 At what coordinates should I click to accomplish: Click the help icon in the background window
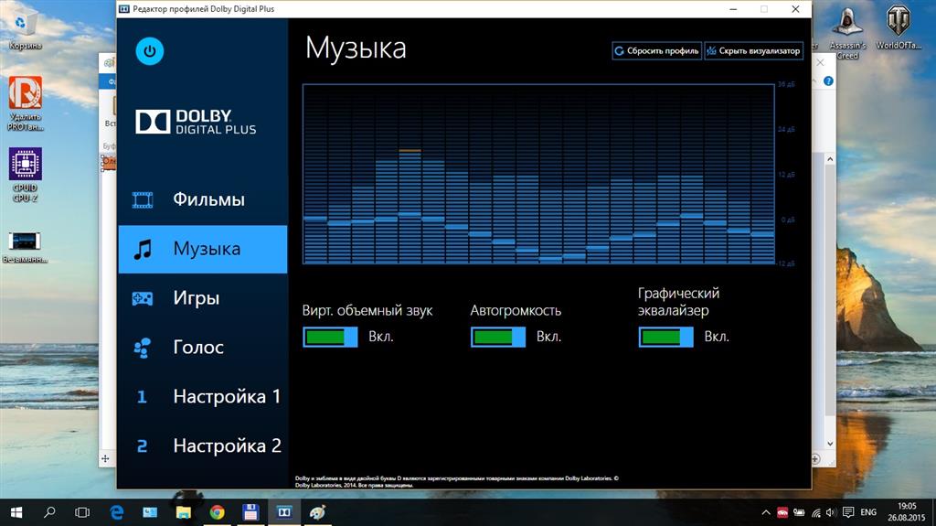[828, 81]
